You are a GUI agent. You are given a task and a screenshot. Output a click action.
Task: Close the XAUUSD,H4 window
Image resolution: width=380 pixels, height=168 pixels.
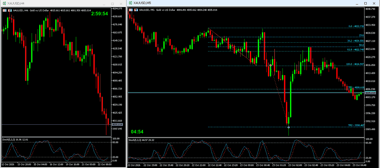pyautogui.click(x=121, y=3)
